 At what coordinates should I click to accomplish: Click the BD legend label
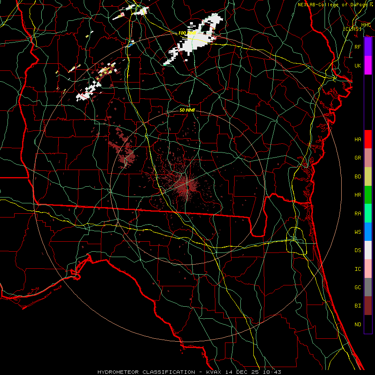[x=358, y=177]
